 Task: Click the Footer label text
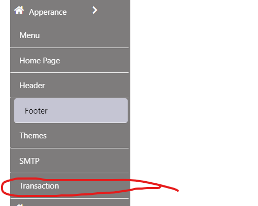pyautogui.click(x=36, y=111)
